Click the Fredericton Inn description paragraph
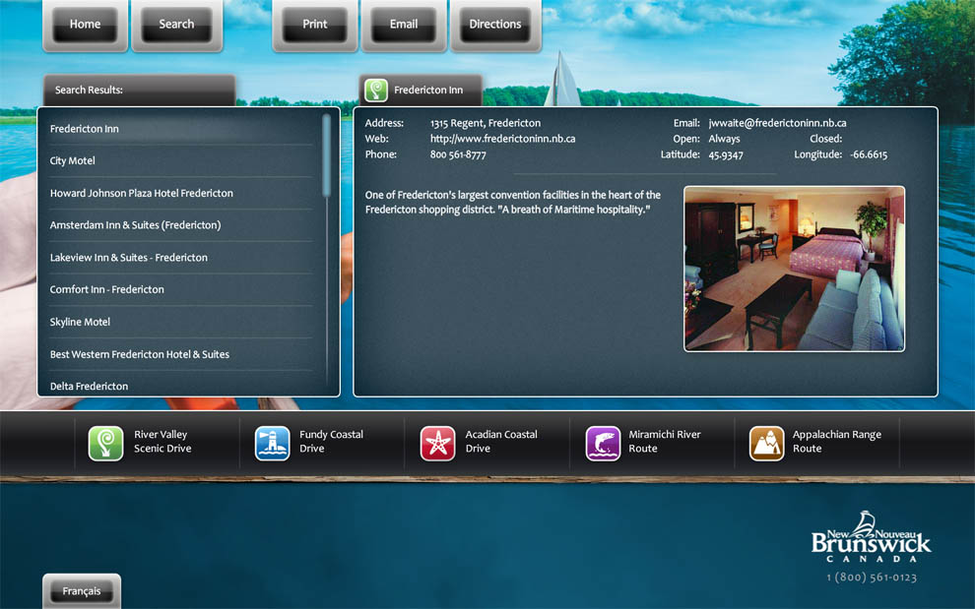Screen dimensions: 975x609 click(512, 202)
